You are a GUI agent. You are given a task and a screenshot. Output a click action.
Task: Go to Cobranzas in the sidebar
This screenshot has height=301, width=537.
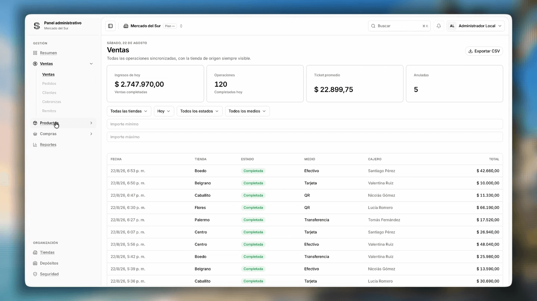pyautogui.click(x=51, y=102)
